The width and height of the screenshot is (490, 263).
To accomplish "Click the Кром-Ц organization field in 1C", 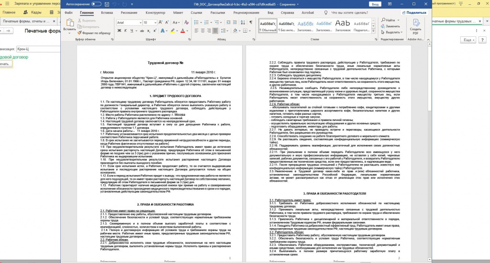I will coord(38,49).
